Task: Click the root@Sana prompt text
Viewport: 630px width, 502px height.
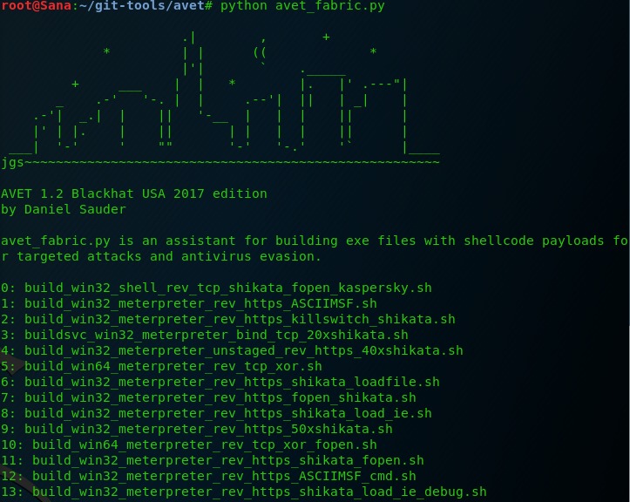Action: pyautogui.click(x=36, y=6)
